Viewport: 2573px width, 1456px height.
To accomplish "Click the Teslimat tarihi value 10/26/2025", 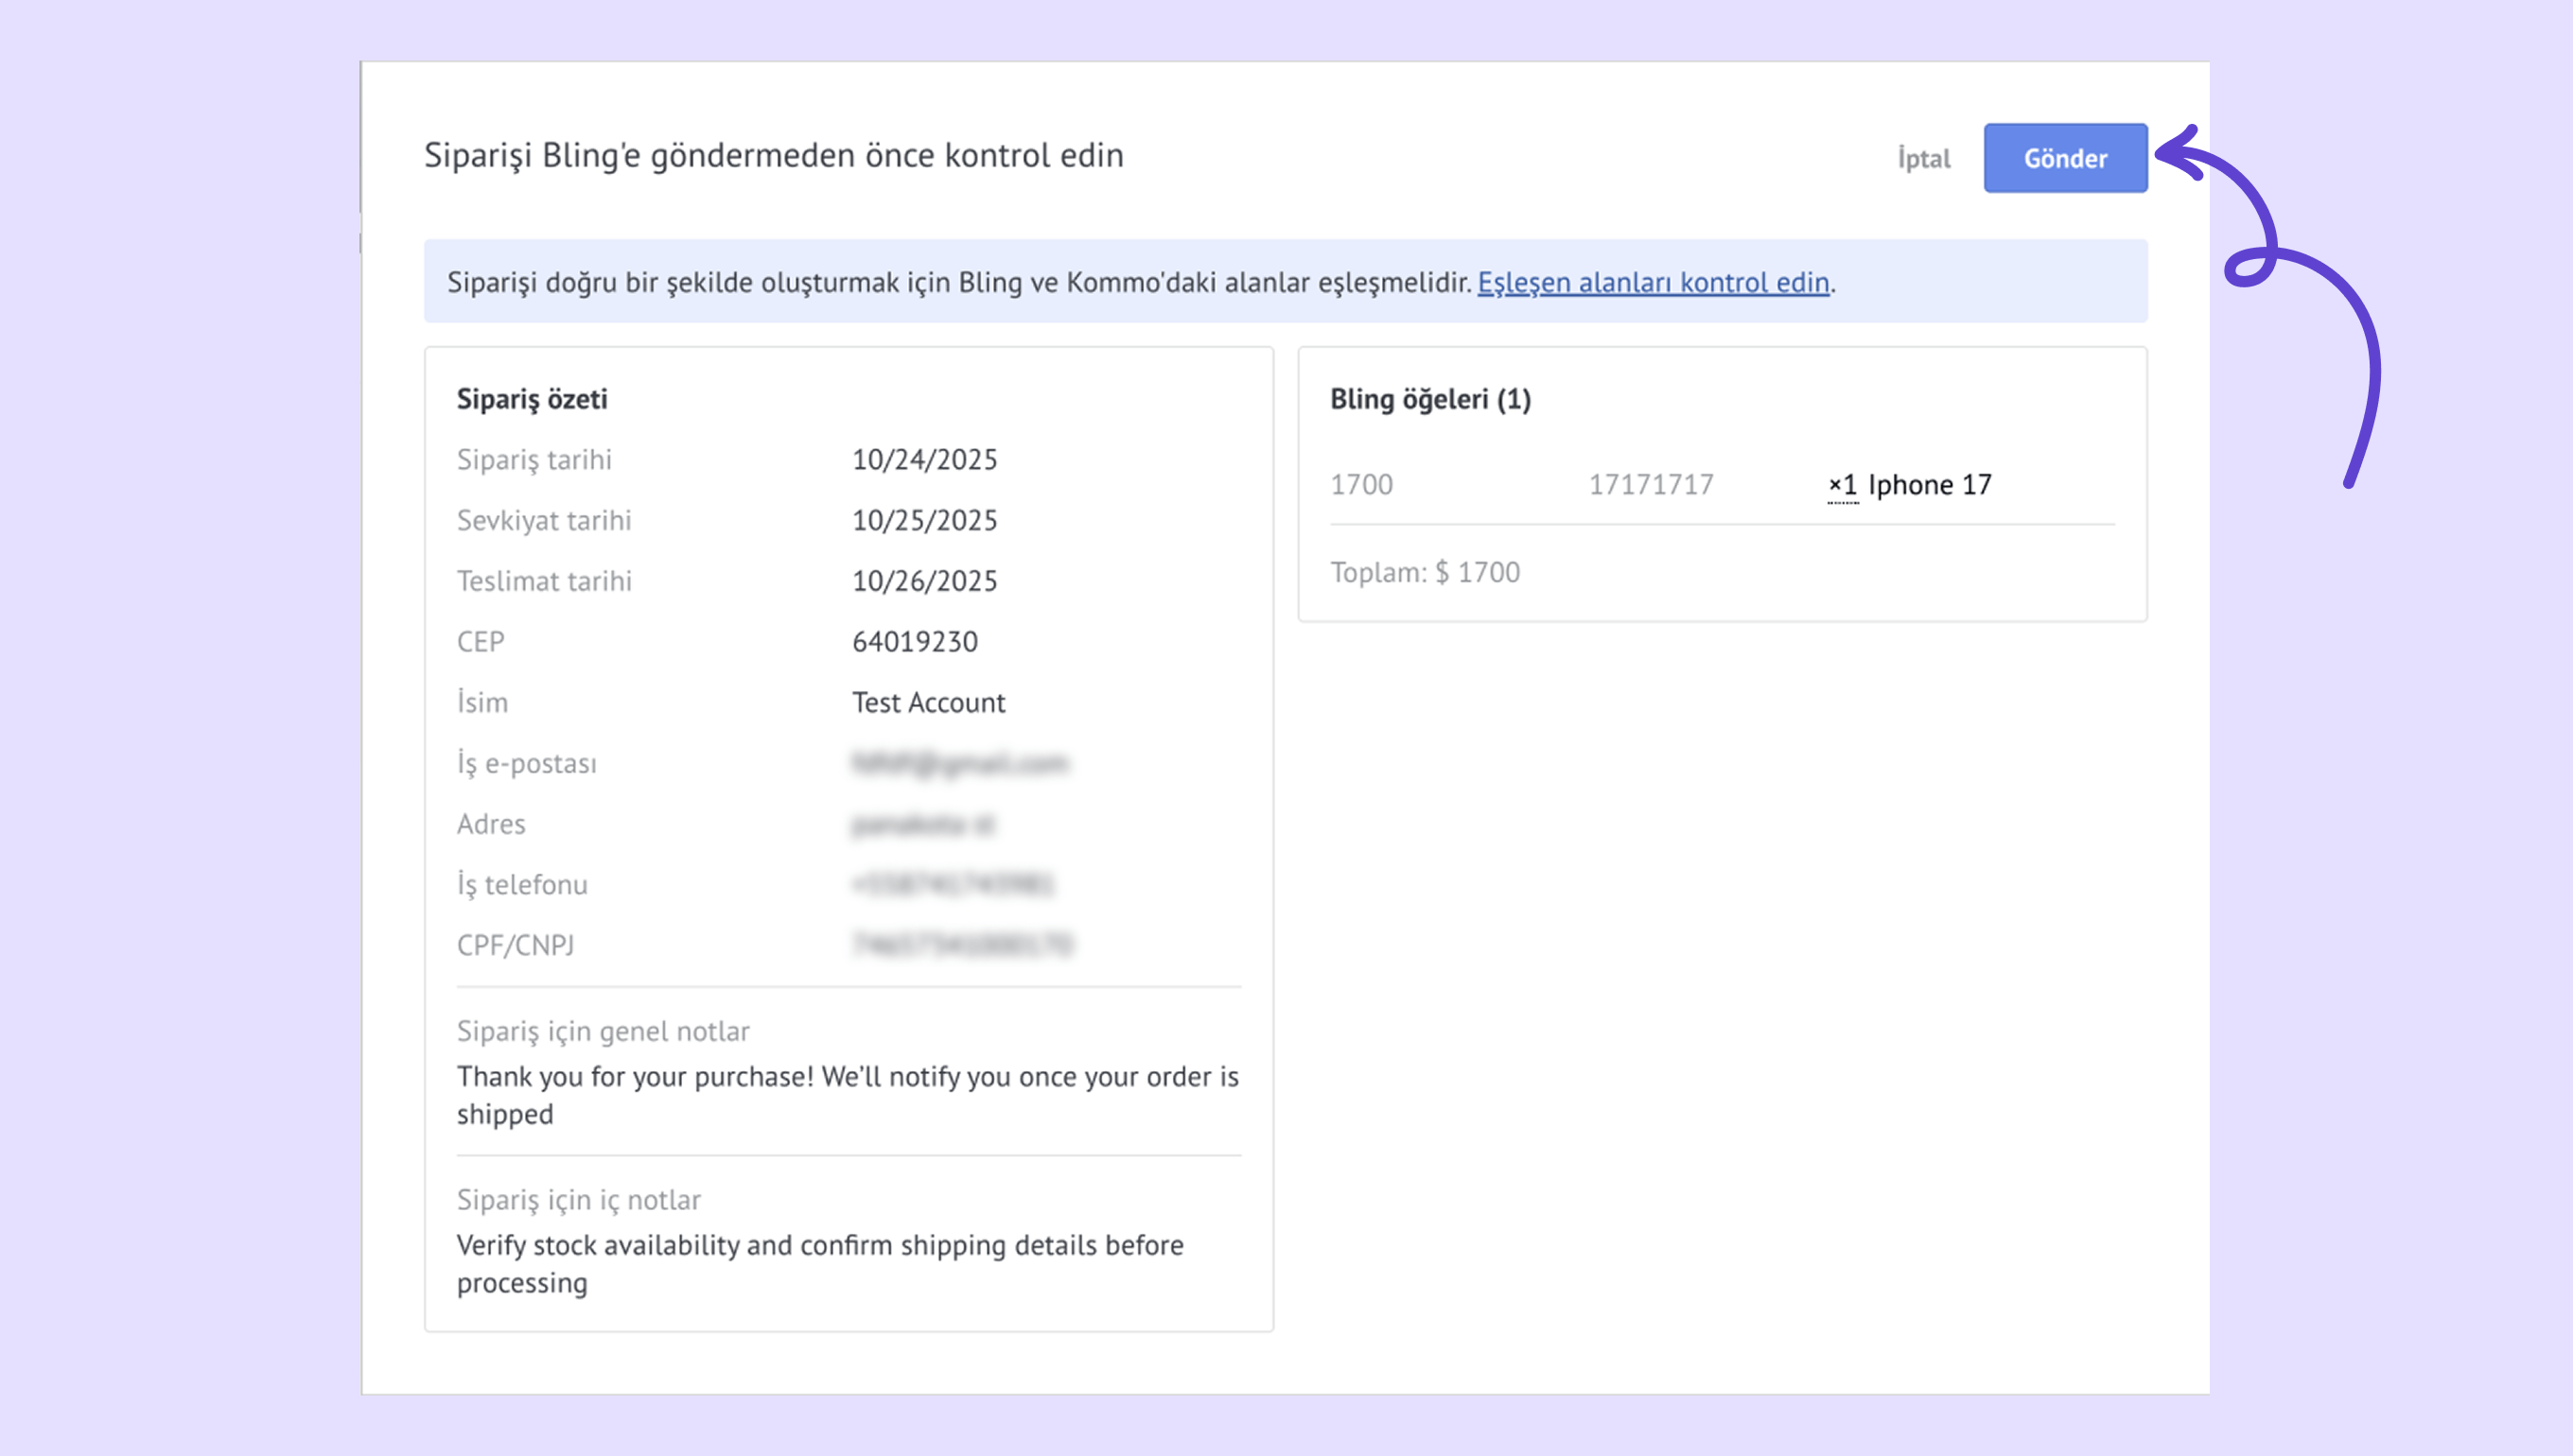I will (x=924, y=581).
